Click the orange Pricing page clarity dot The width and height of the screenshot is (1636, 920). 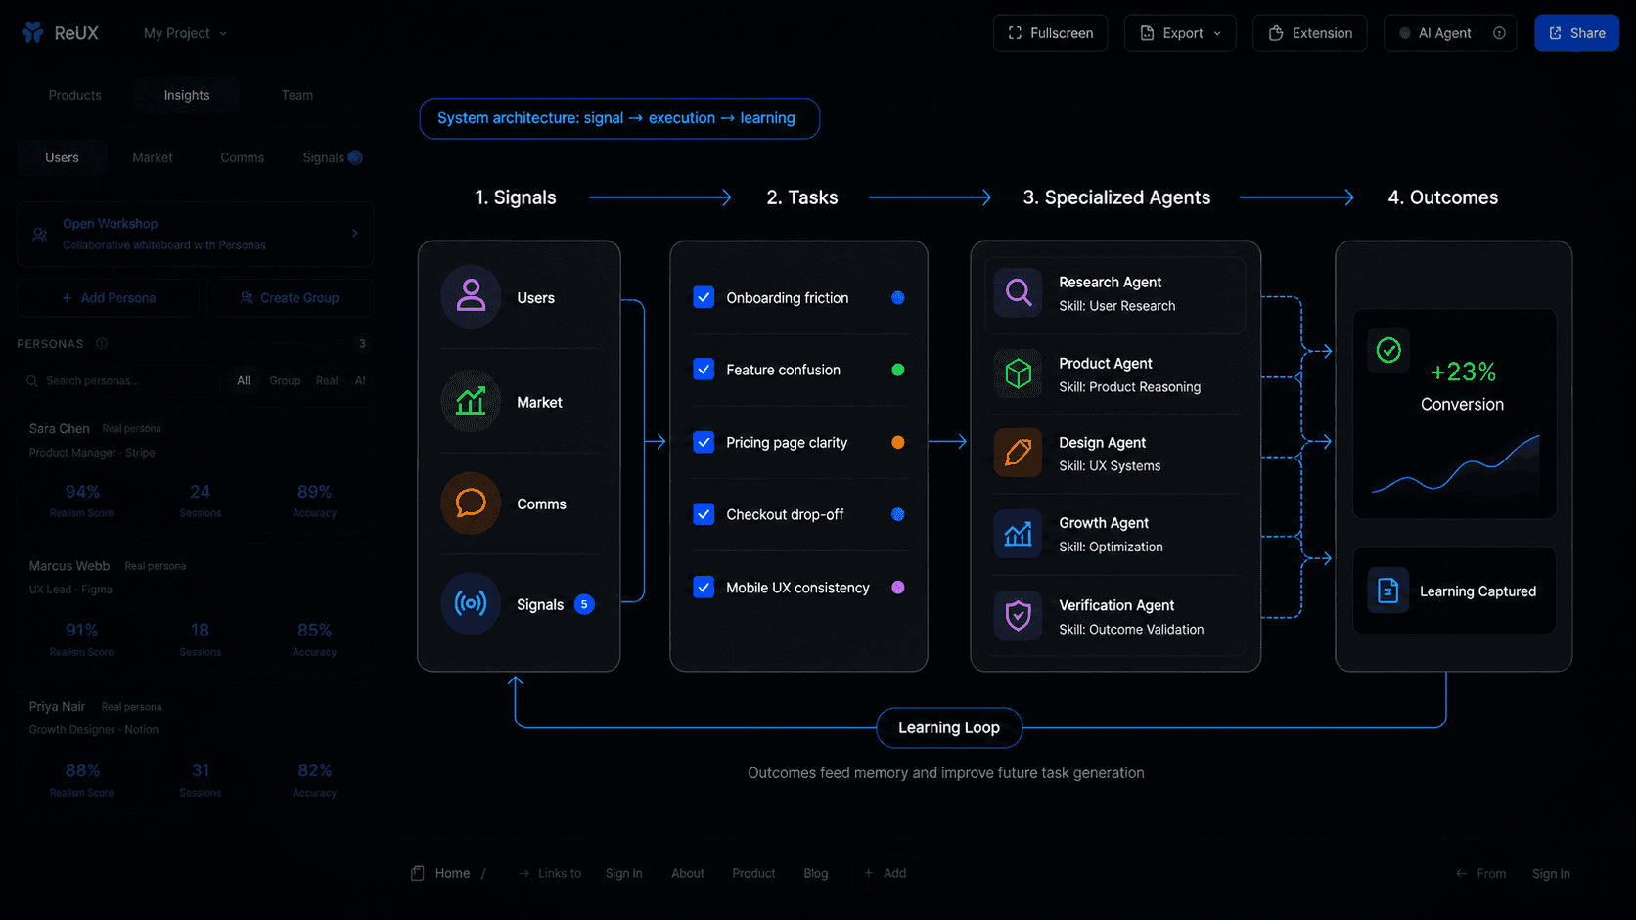(898, 442)
